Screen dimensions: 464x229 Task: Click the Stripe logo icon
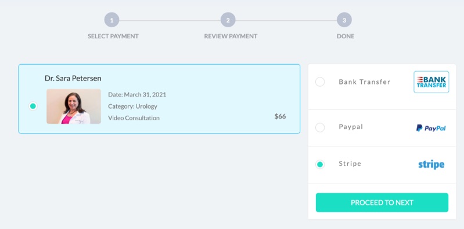[x=431, y=164]
